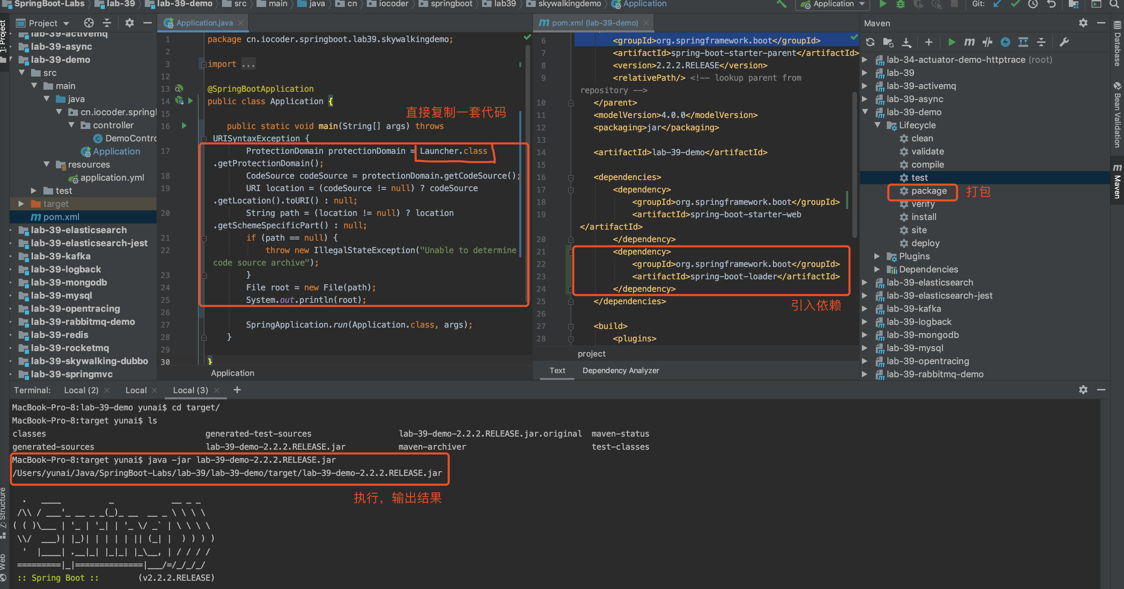
Task: Switch to pom.xml (lab-39-demo) editor tab
Action: pos(594,23)
